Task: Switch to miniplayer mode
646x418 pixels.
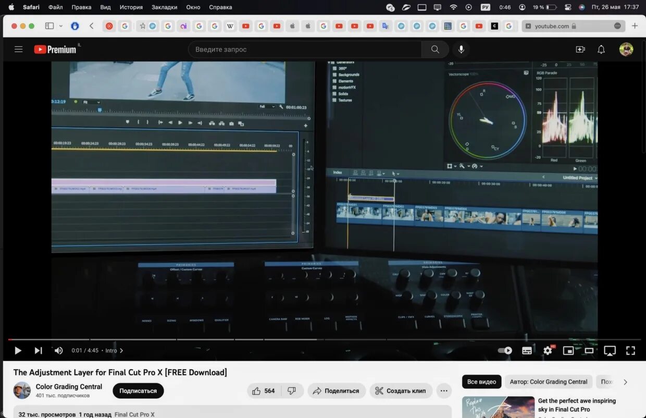Action: [x=568, y=350]
